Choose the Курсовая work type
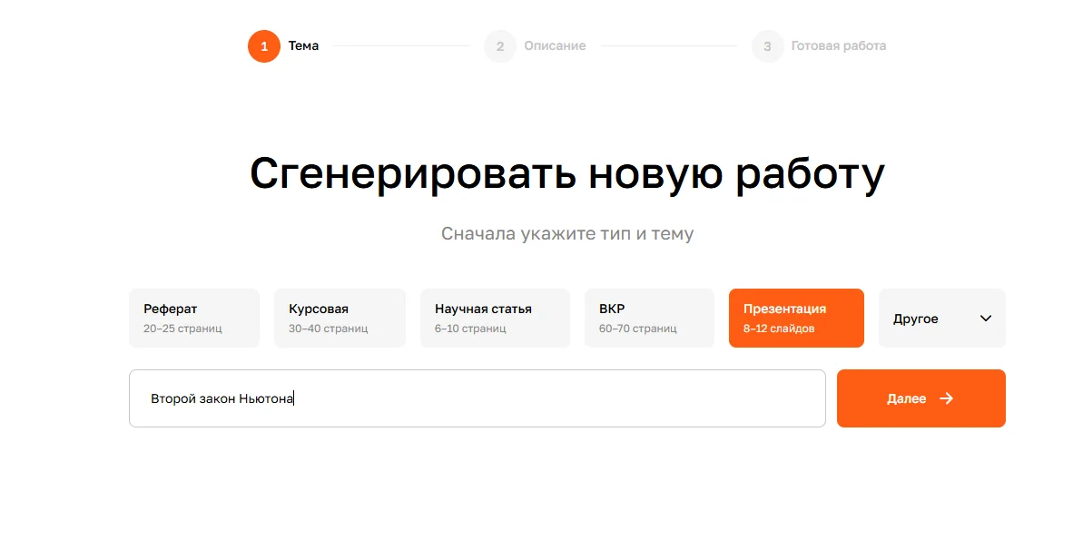1083x540 pixels. coord(340,319)
